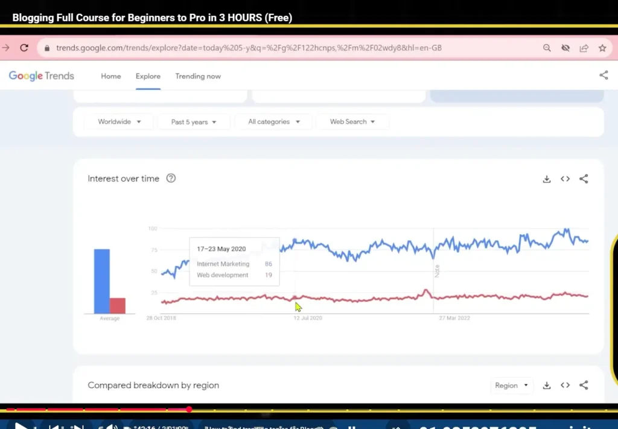
Task: Click the help icon beside Interest over time
Action: (x=171, y=179)
